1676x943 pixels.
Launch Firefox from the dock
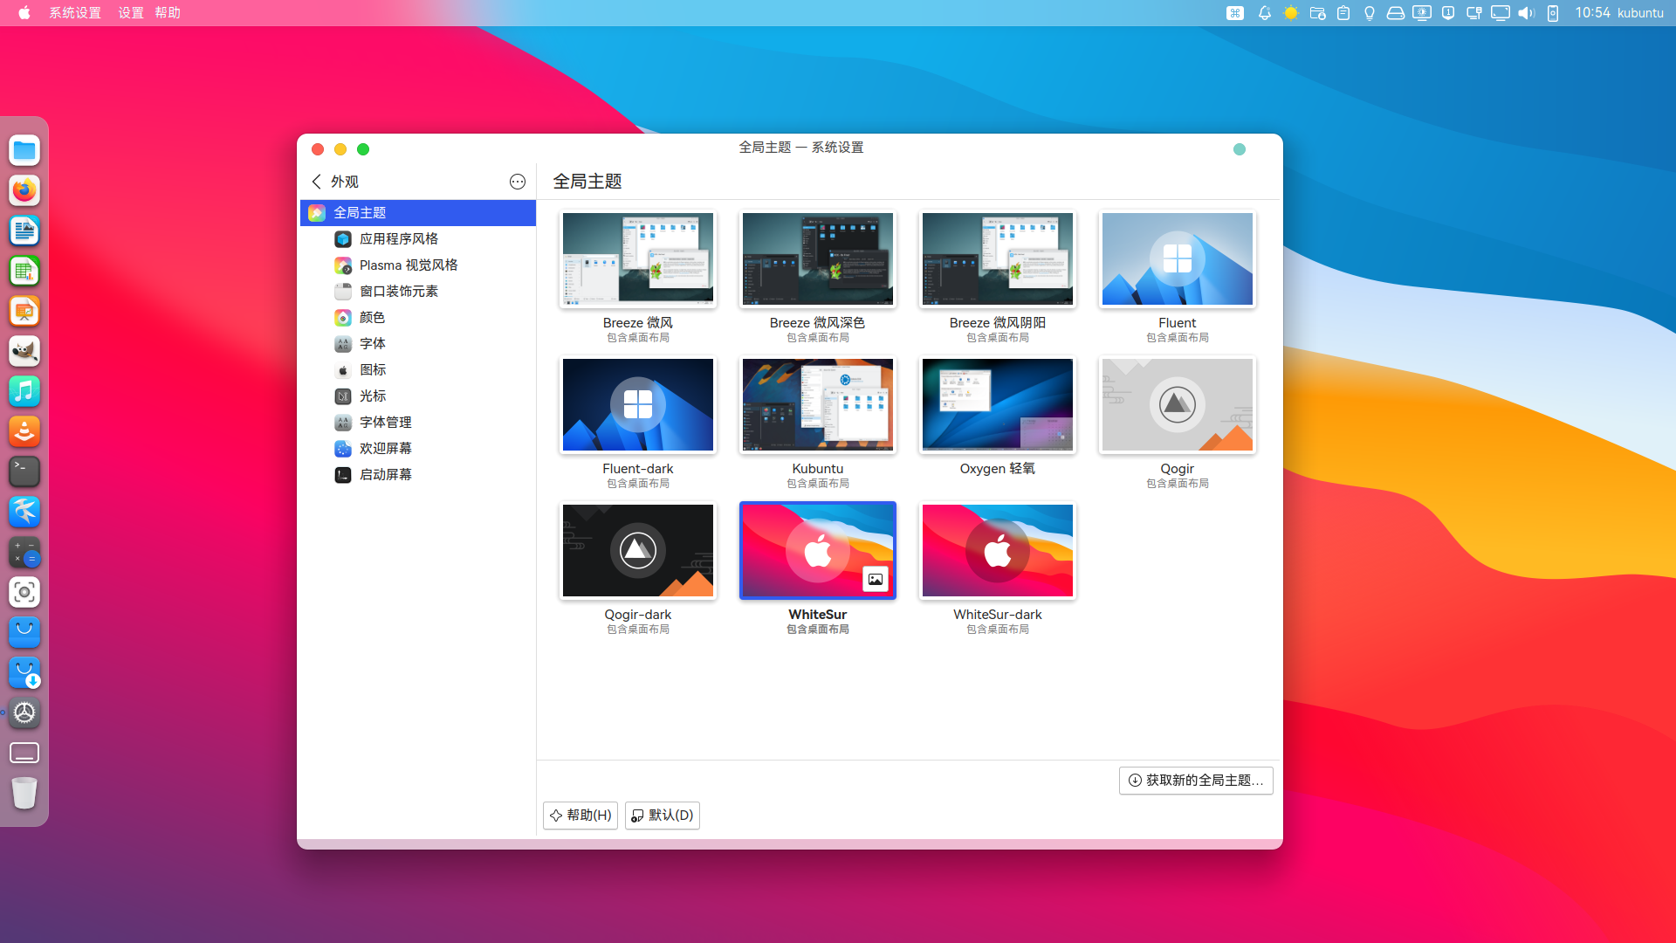pos(24,190)
